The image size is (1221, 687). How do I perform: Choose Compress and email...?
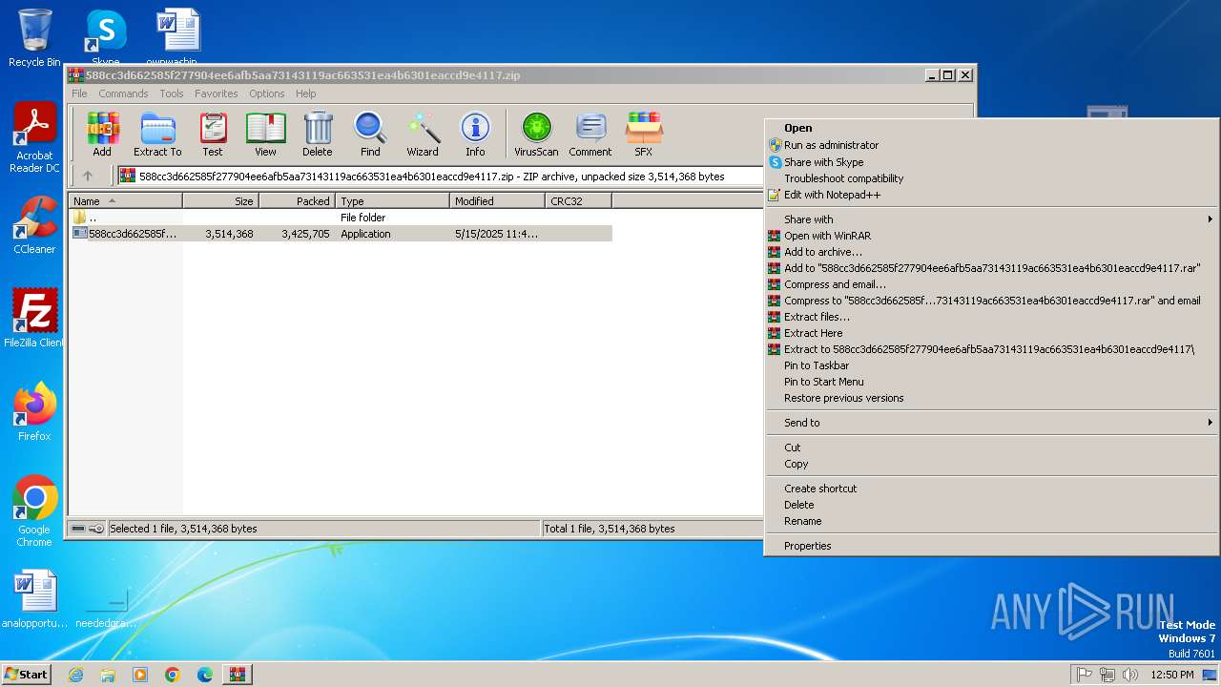coord(992,284)
